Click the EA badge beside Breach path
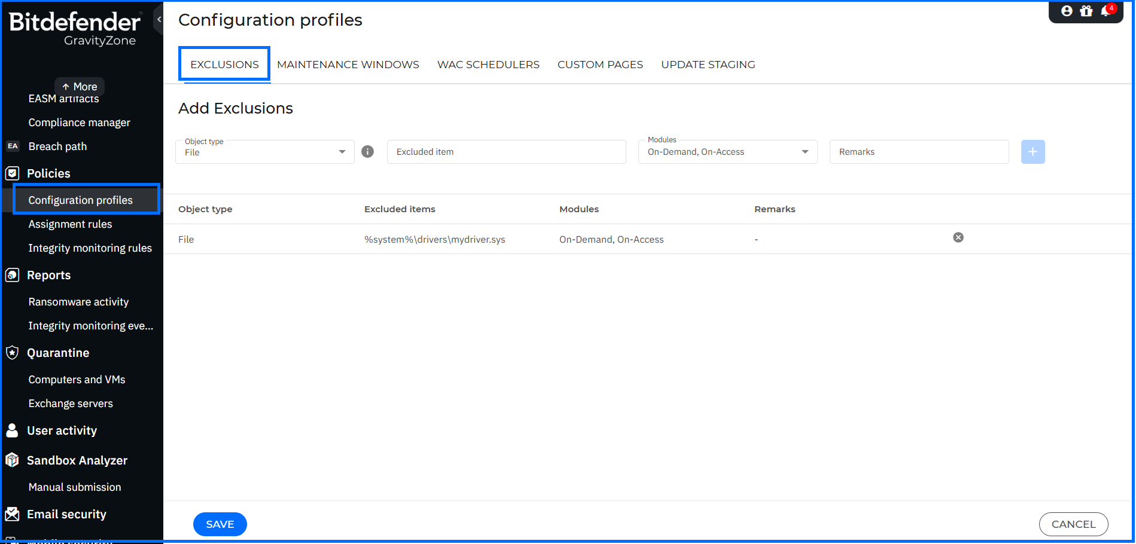1136x544 pixels. click(x=13, y=146)
